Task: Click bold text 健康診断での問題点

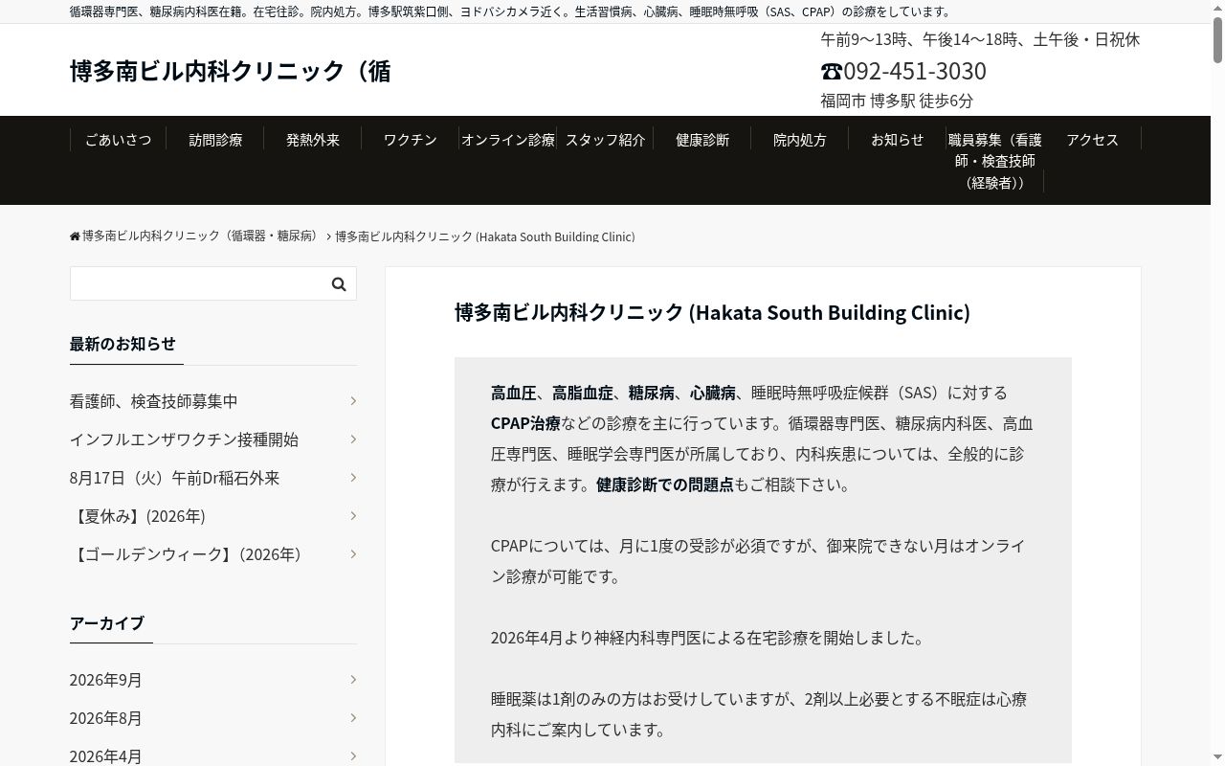Action: [x=664, y=484]
